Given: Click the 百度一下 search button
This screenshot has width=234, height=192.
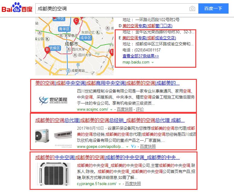Looking at the screenshot, I should coord(213,8).
